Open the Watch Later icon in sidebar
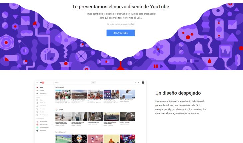Image resolution: width=243 pixels, height=143 pixels. click(x=37, y=103)
